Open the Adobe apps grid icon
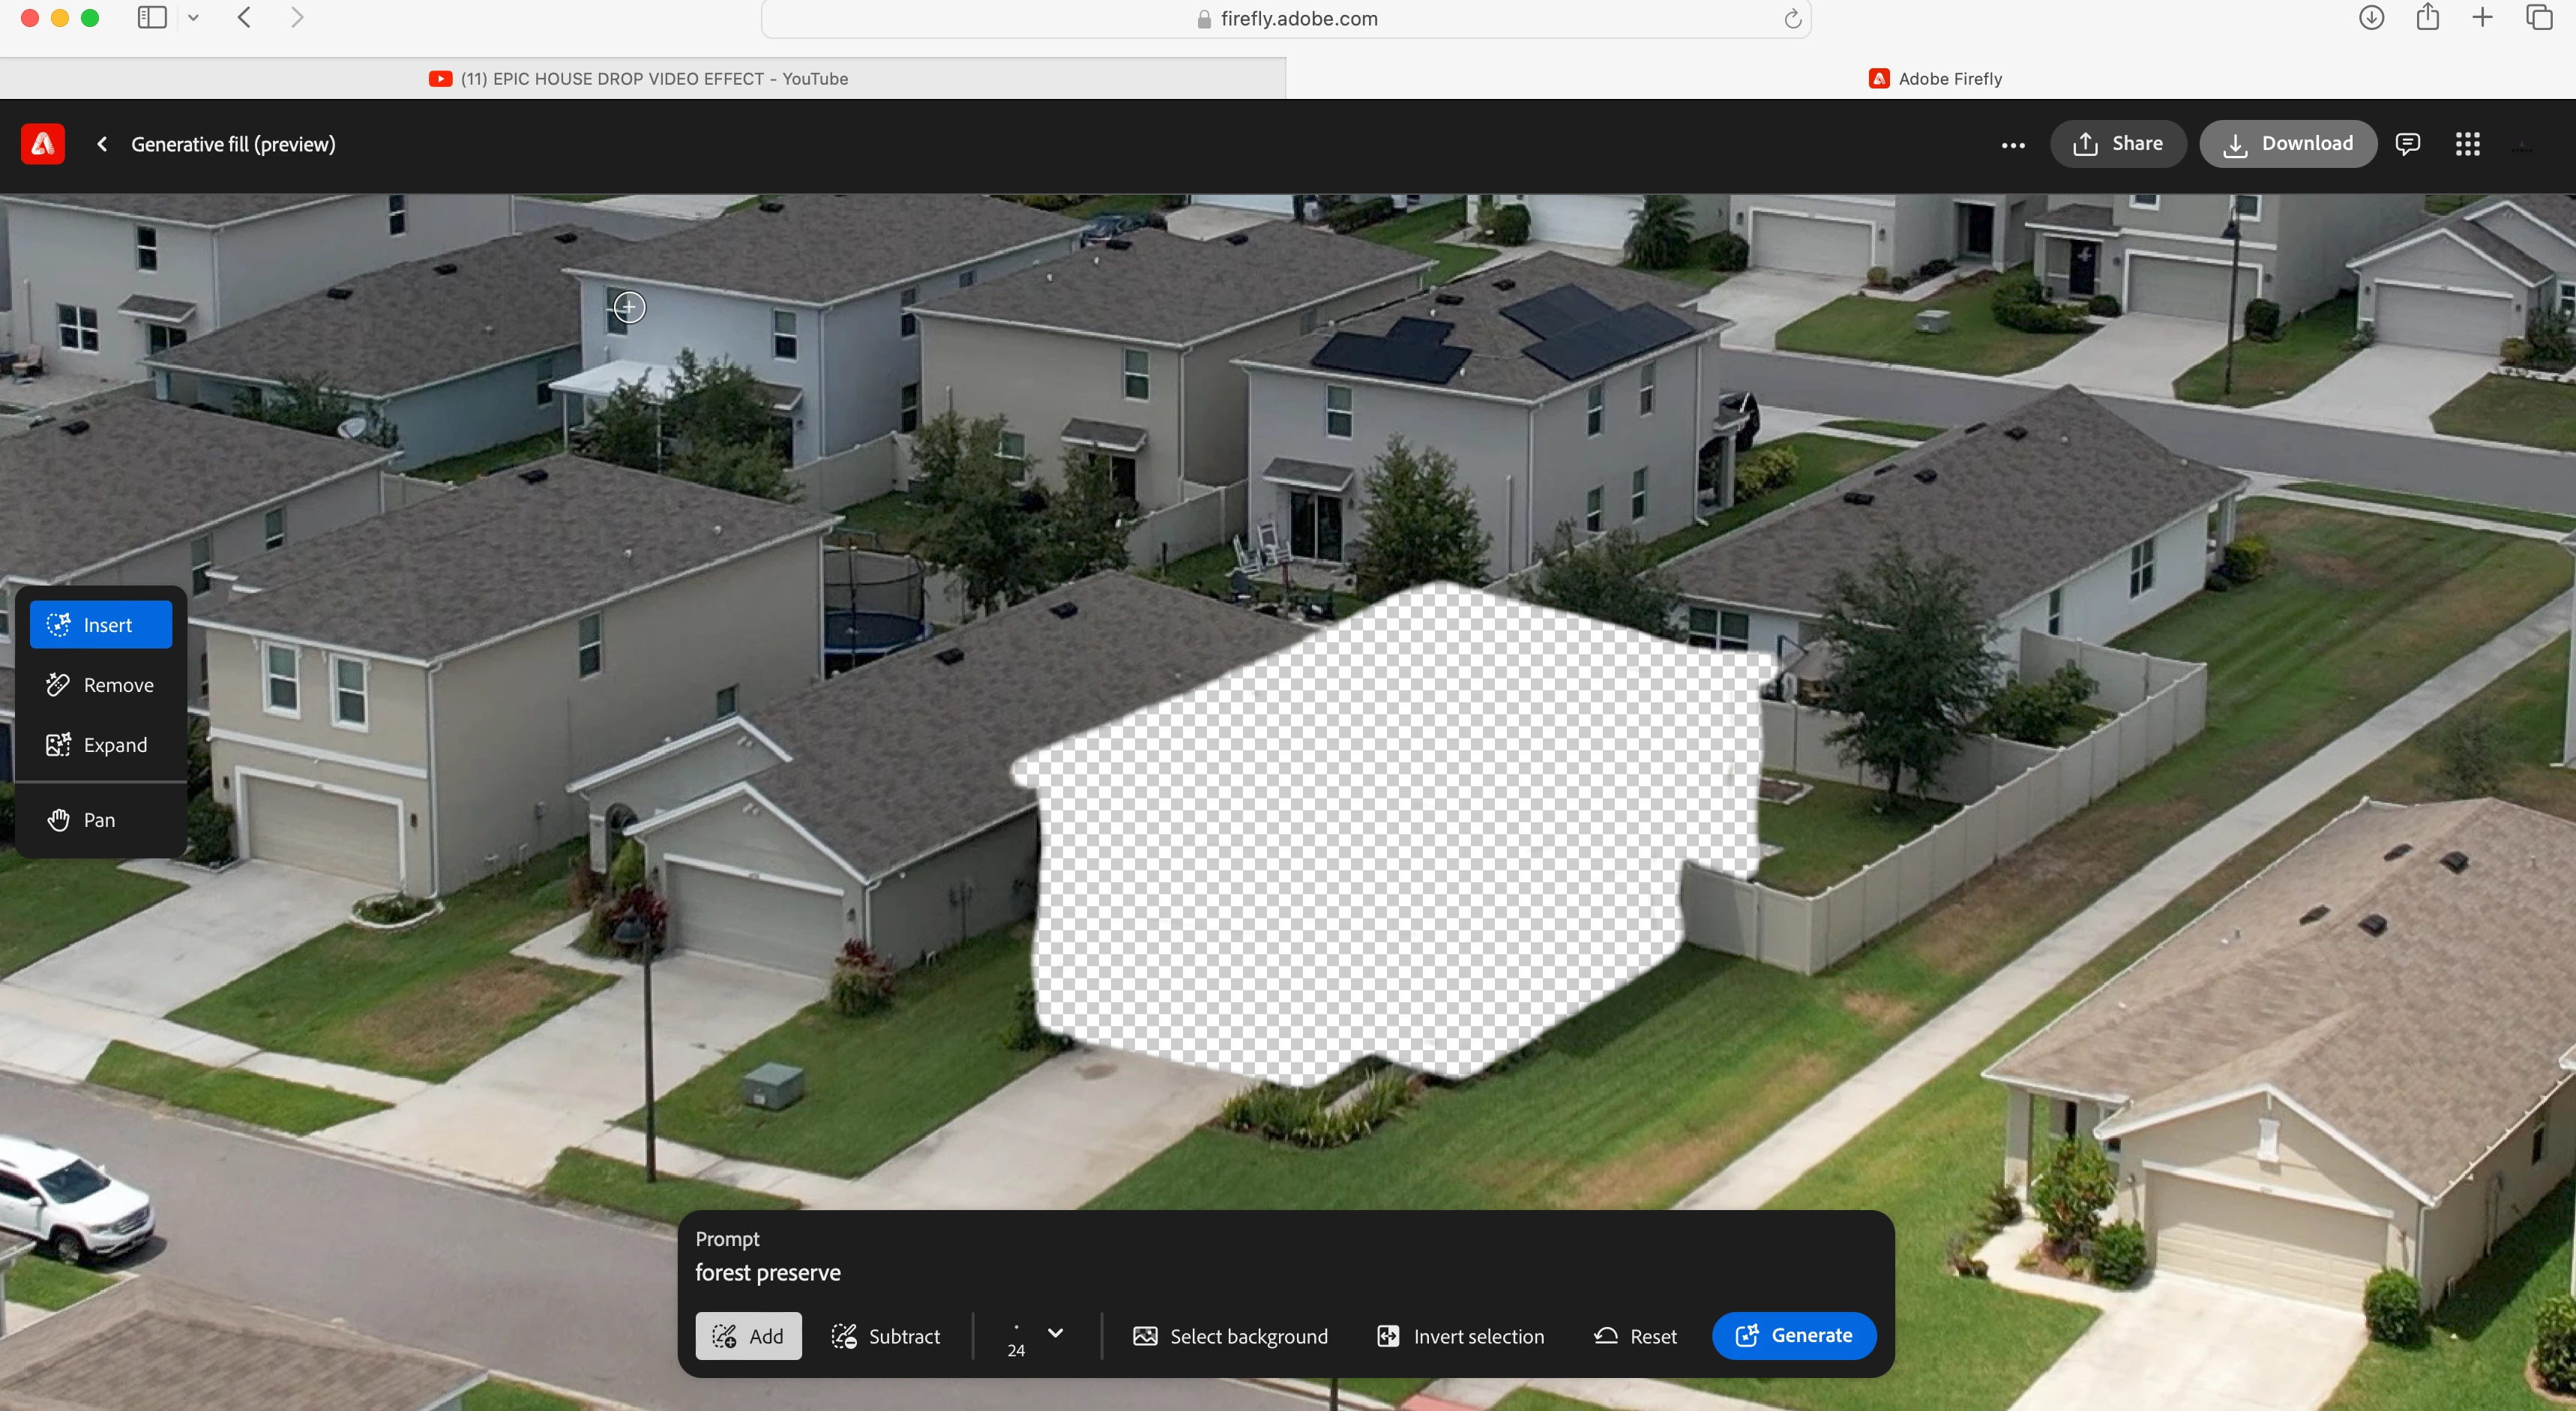 [x=2467, y=144]
